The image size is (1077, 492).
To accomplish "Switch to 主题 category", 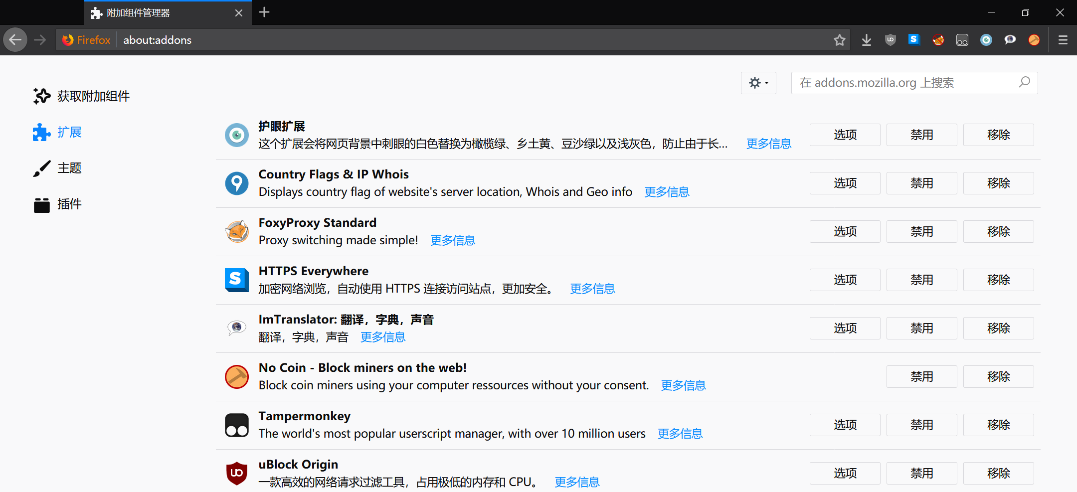I will [57, 168].
